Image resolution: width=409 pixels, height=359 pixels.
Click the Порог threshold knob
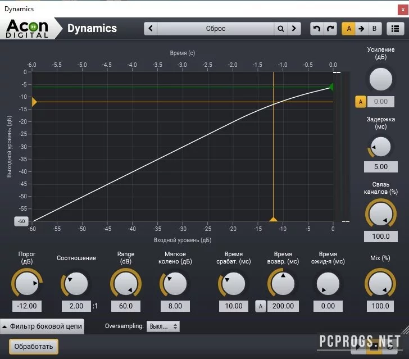tap(27, 284)
